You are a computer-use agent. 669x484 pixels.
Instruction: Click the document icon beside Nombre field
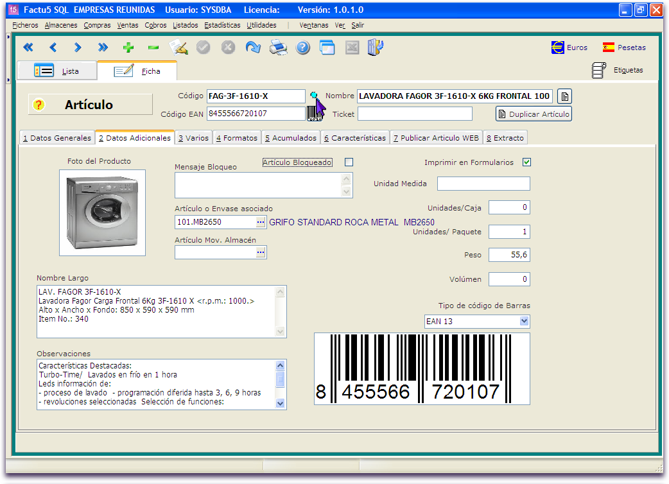click(564, 96)
